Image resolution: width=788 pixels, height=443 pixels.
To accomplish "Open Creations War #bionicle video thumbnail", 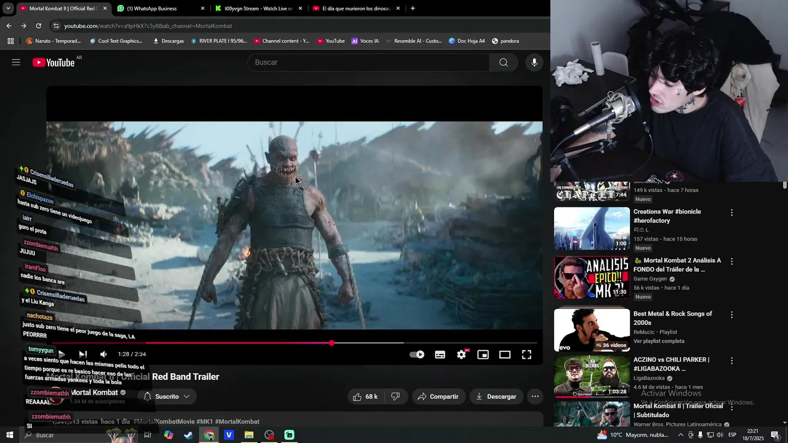I will pyautogui.click(x=592, y=228).
